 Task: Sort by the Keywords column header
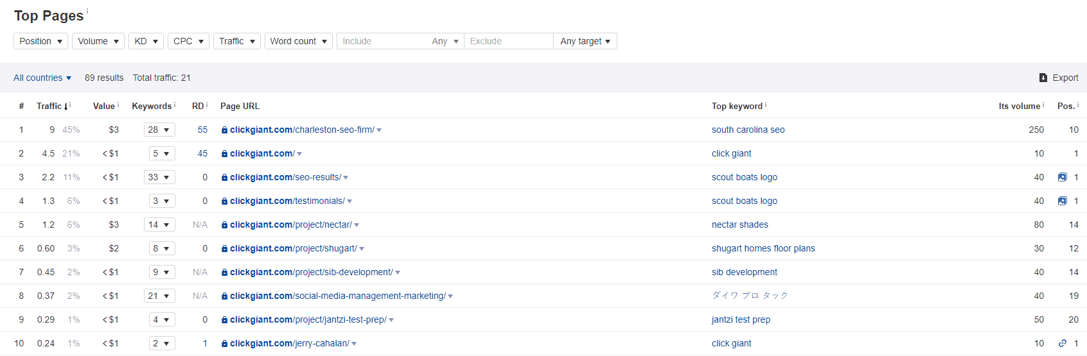(x=152, y=106)
